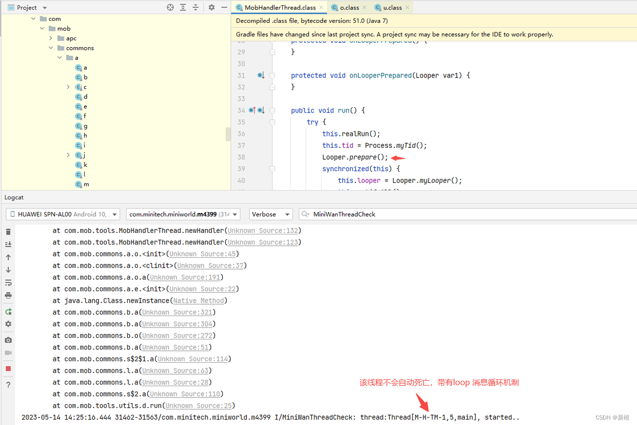Click the Logcat panel title
637x425 pixels.
click(x=14, y=198)
